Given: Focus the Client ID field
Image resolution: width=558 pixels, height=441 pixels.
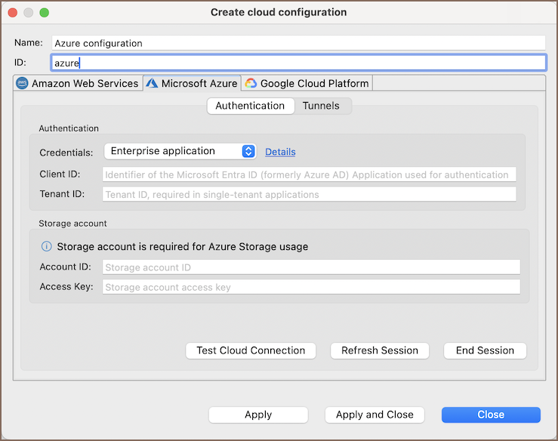Looking at the screenshot, I should 309,174.
